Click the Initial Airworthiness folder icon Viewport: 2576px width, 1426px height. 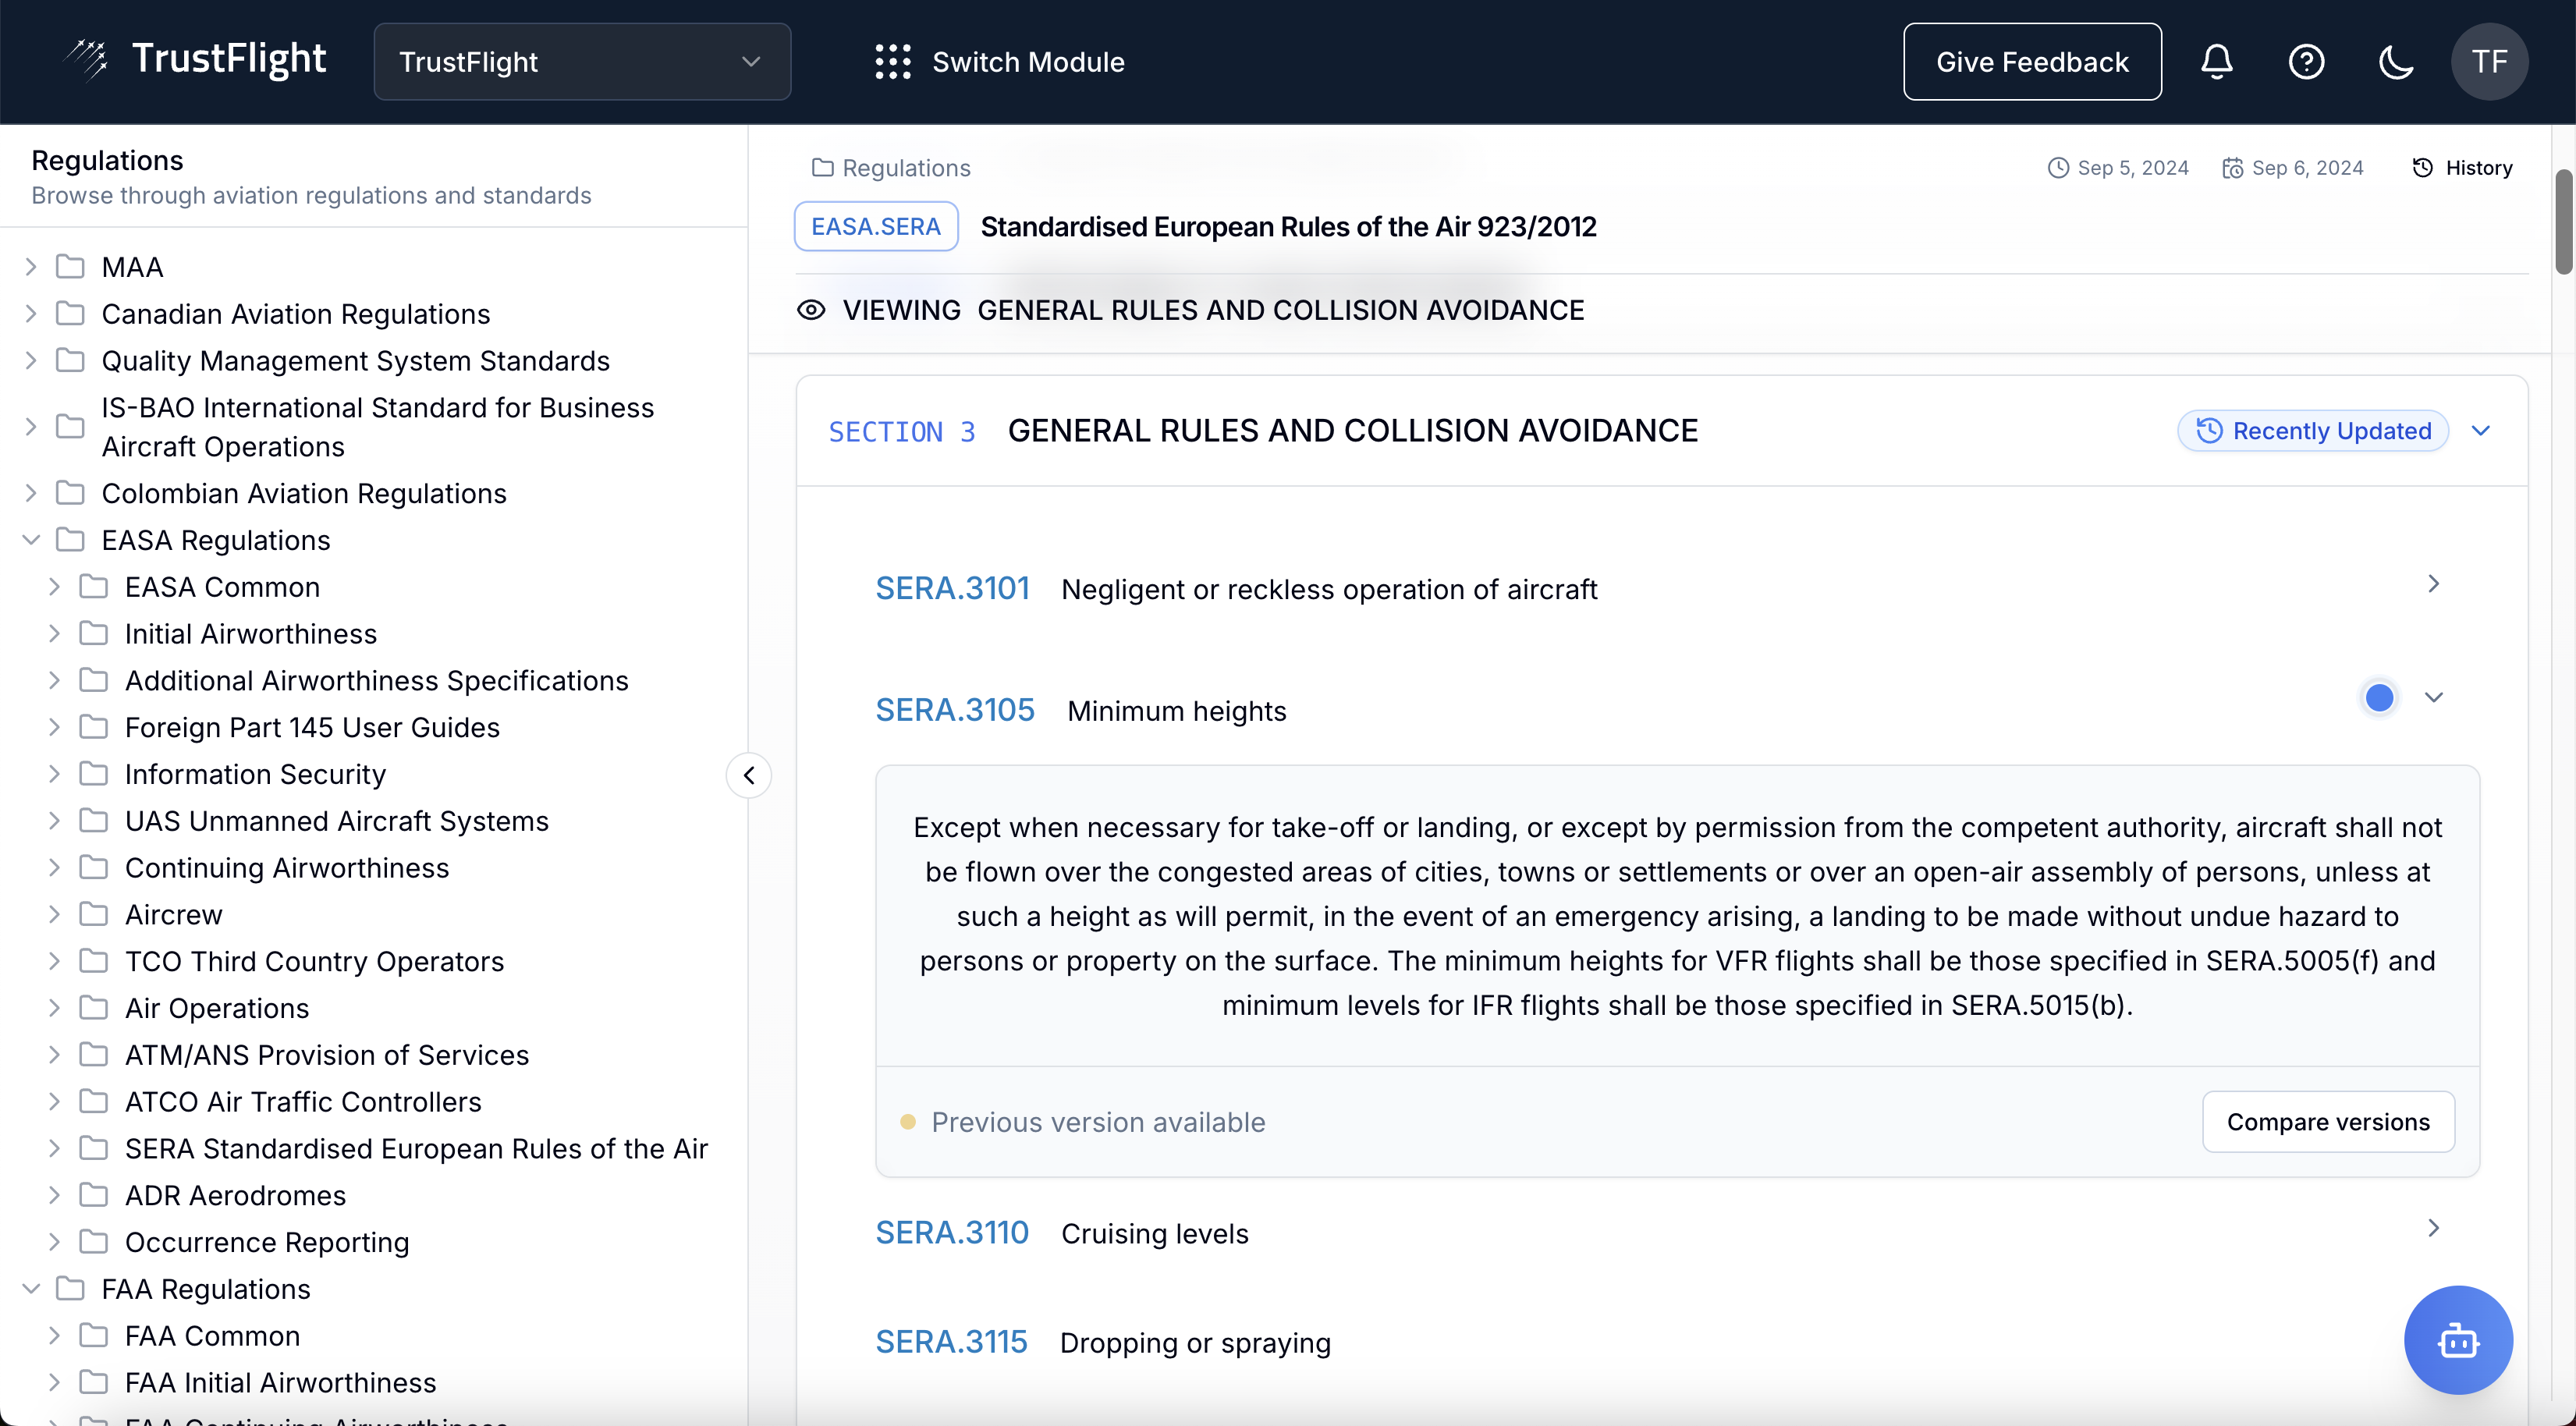(94, 634)
